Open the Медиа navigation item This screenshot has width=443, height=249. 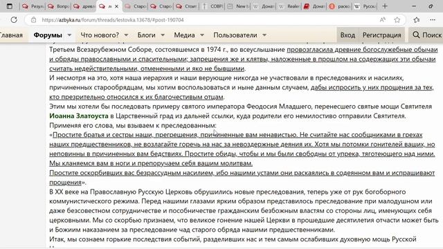[x=184, y=35]
